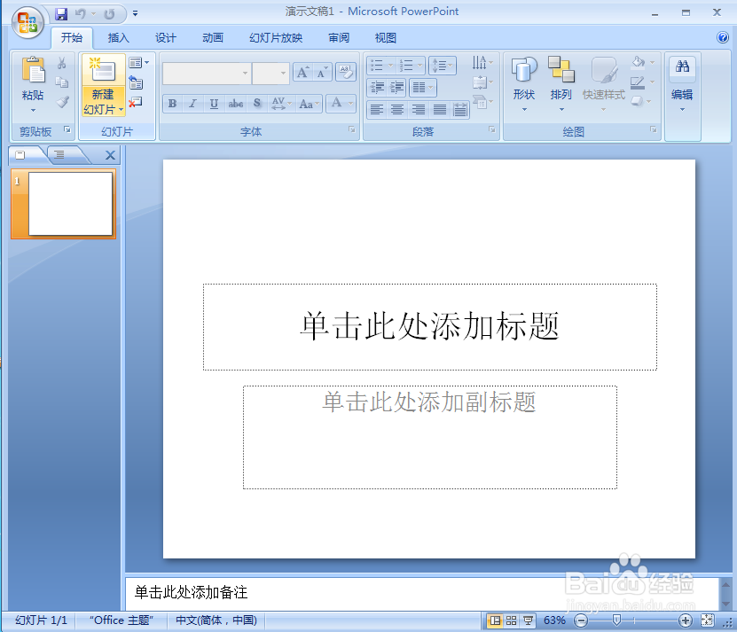737x632 pixels.
Task: Click the Cut scissors icon
Action: [61, 63]
